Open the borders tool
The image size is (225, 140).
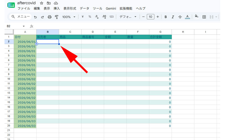[x=204, y=17]
